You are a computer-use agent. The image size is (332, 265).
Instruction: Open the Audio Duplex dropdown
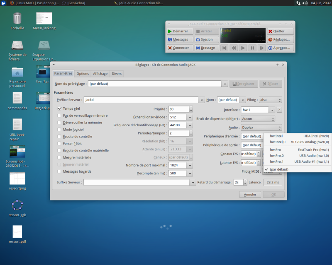(261, 128)
